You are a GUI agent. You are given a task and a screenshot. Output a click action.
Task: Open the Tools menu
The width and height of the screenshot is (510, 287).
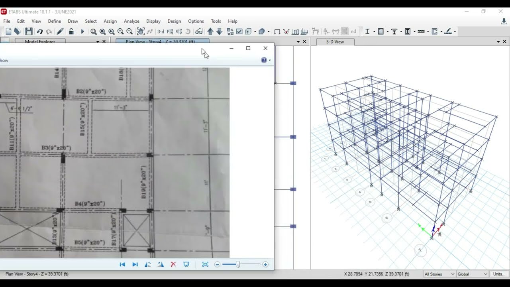click(216, 21)
